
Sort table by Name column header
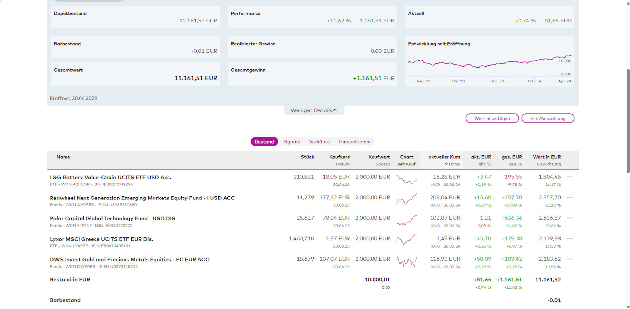[63, 157]
